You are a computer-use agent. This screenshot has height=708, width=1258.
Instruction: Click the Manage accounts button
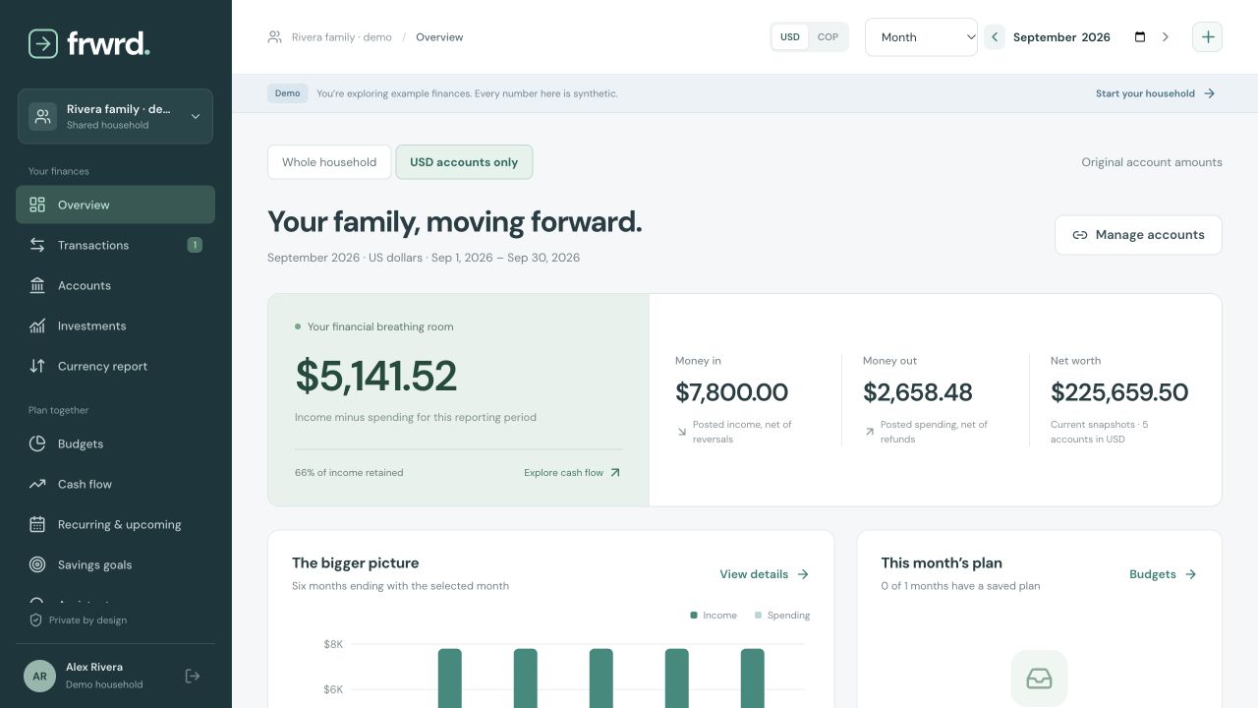point(1138,235)
